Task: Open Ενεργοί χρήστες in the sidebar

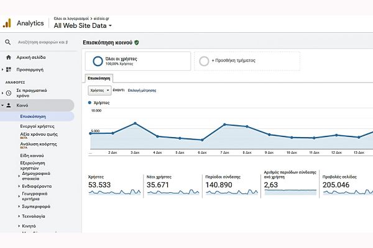Action: [x=38, y=126]
